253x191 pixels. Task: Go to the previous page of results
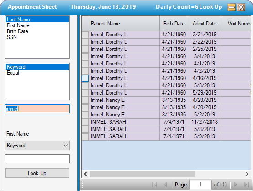pyautogui.click(x=165, y=185)
